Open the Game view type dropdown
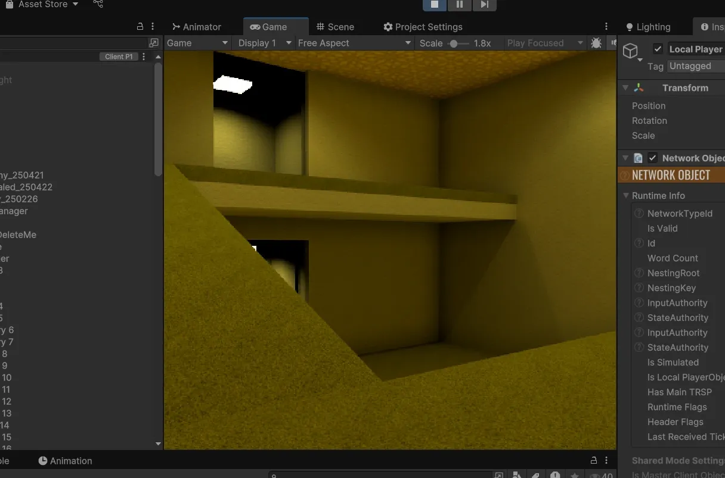 point(197,43)
